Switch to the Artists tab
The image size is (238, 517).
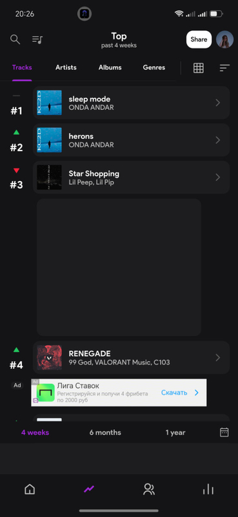pyautogui.click(x=66, y=67)
